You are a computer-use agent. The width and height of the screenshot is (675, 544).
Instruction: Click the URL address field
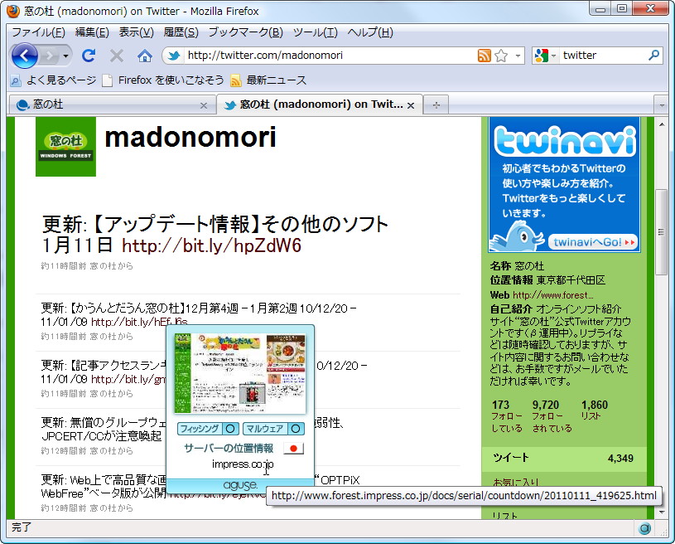point(330,56)
